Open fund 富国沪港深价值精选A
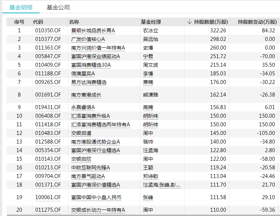280x216 pixels. click(x=95, y=185)
